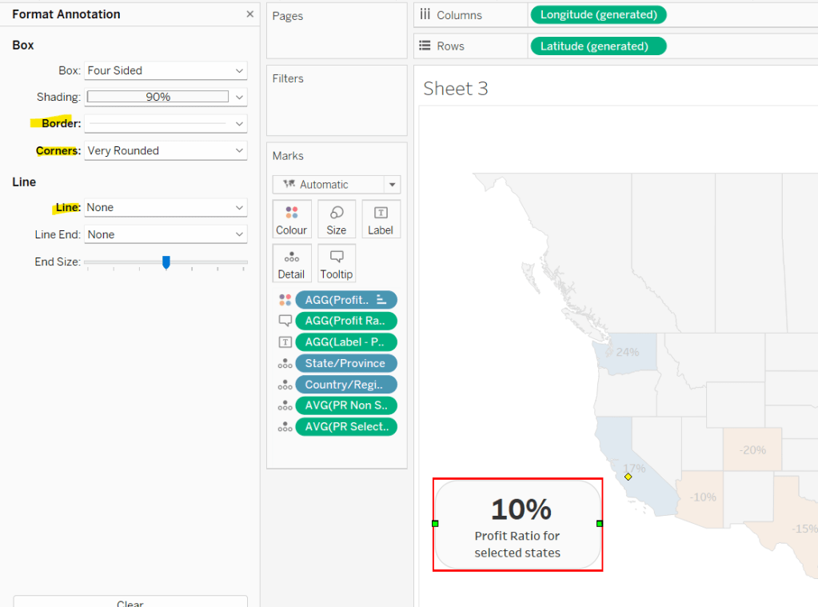
Task: Select the Longitude (generated) pill in Columns
Action: 597,14
